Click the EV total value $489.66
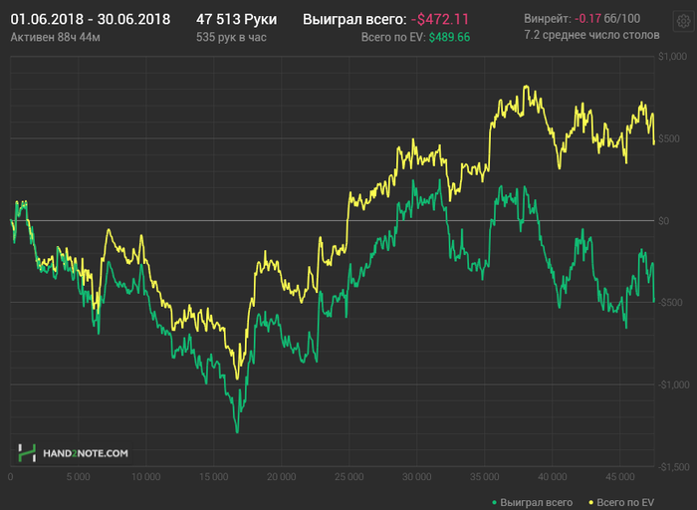This screenshot has height=510, width=697. pos(449,37)
